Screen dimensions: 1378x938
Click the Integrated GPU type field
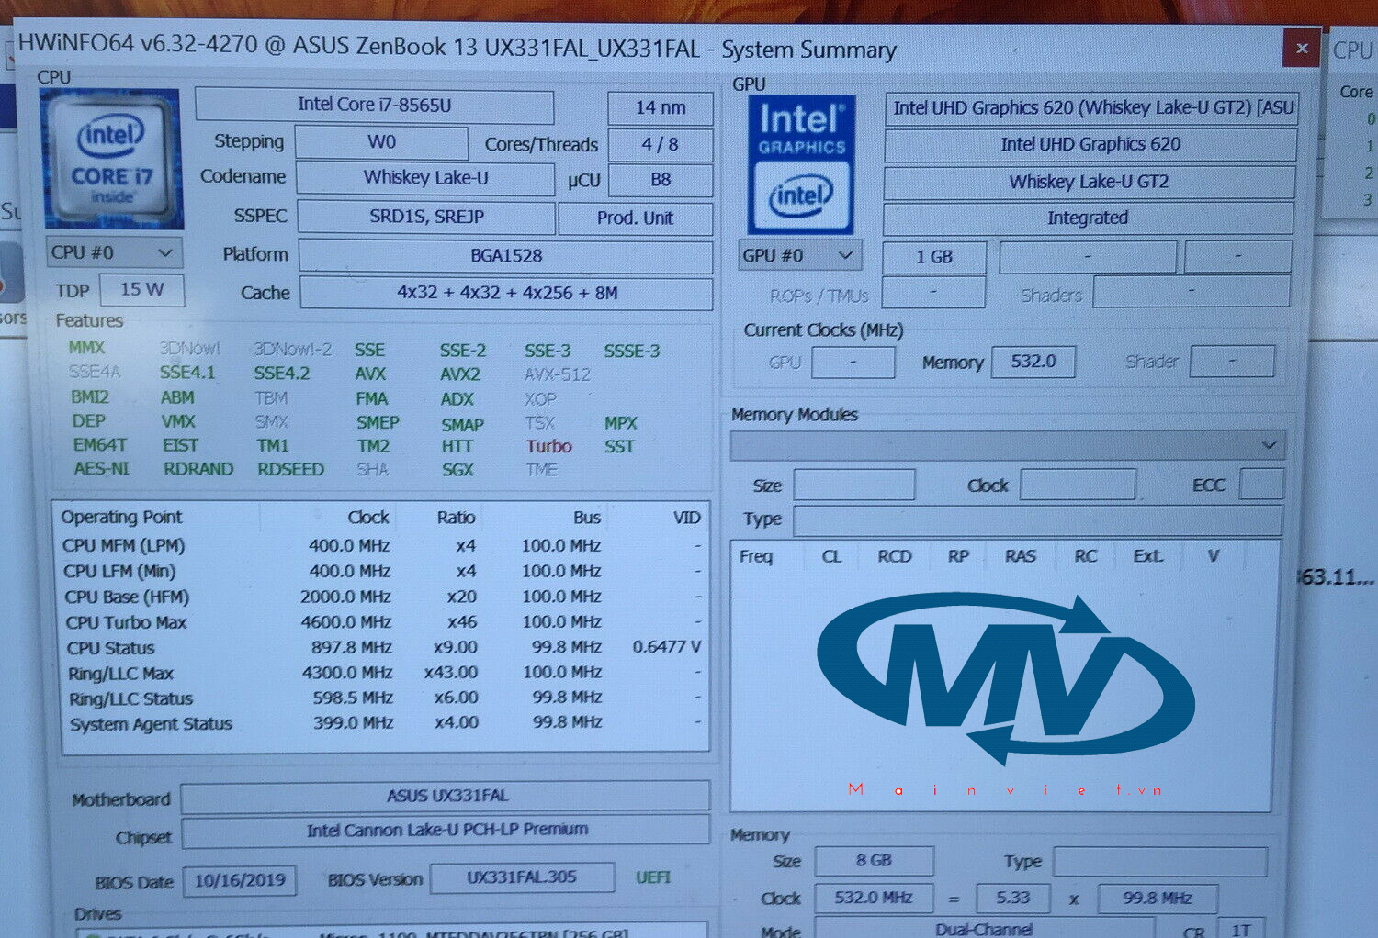point(1088,218)
